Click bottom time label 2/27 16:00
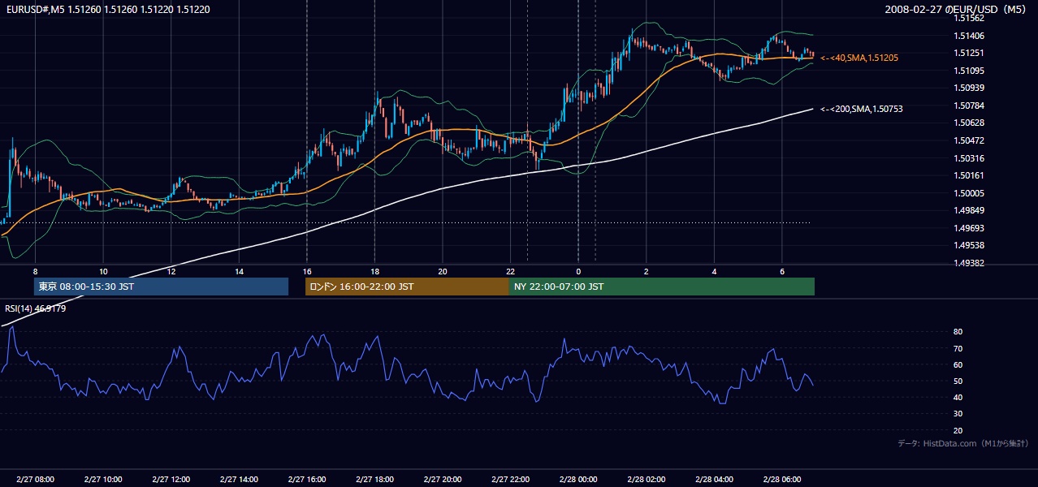The height and width of the screenshot is (487, 1038). point(307,480)
